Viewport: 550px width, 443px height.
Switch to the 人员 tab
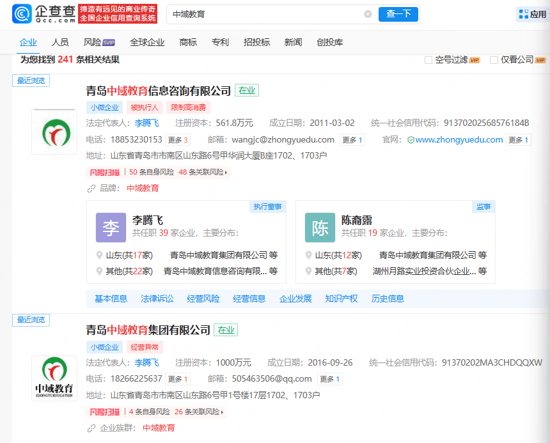(60, 42)
